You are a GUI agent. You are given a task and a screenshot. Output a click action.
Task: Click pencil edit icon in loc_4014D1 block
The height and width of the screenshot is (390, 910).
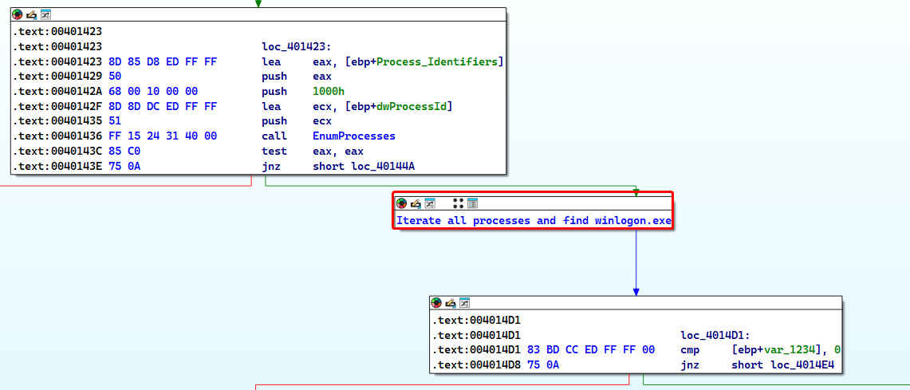point(450,303)
